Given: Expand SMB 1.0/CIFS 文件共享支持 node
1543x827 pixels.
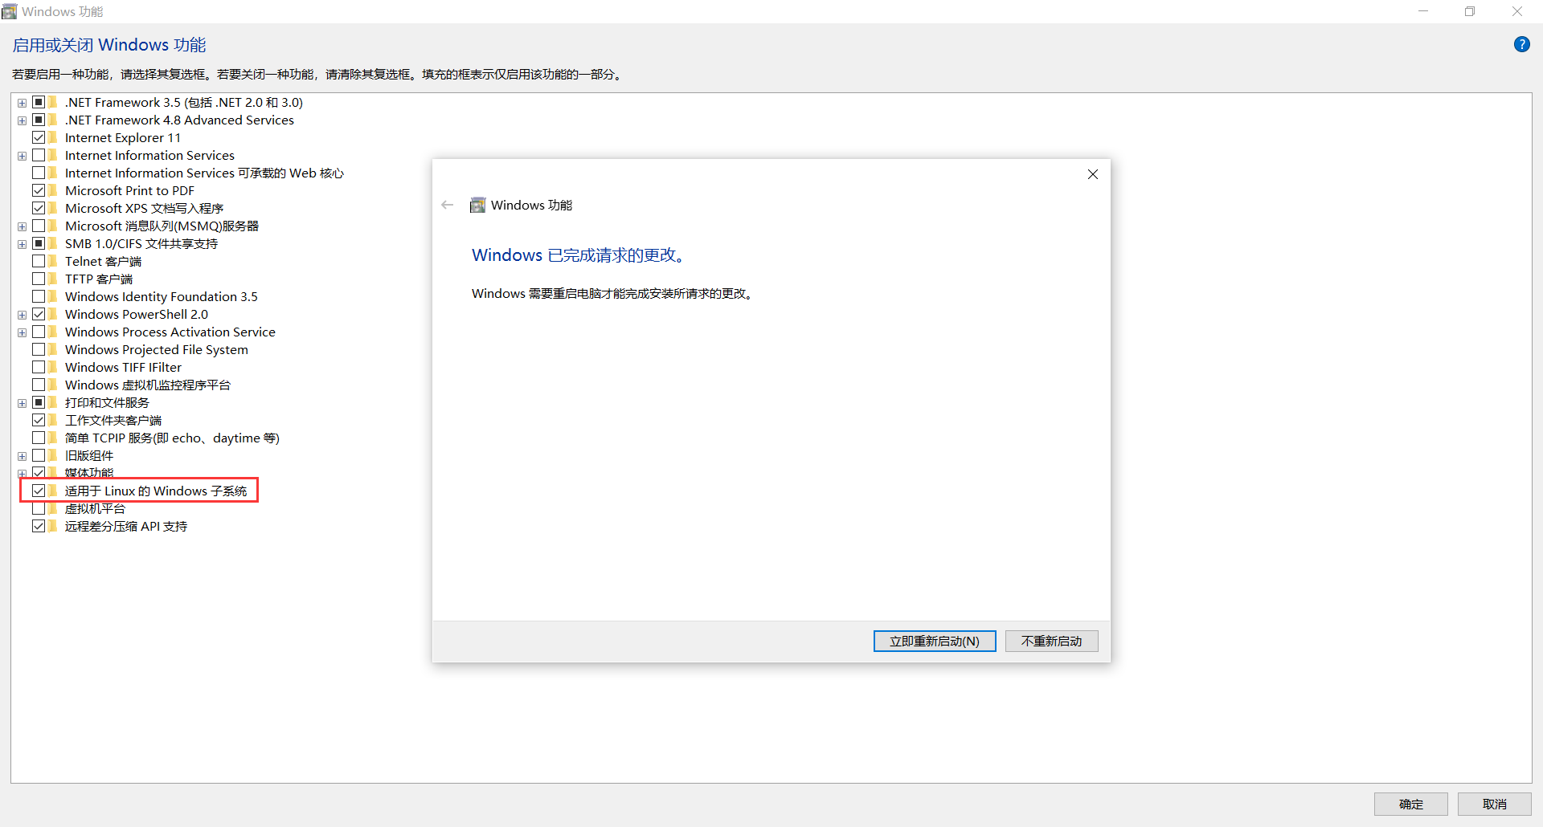Looking at the screenshot, I should click(x=23, y=244).
